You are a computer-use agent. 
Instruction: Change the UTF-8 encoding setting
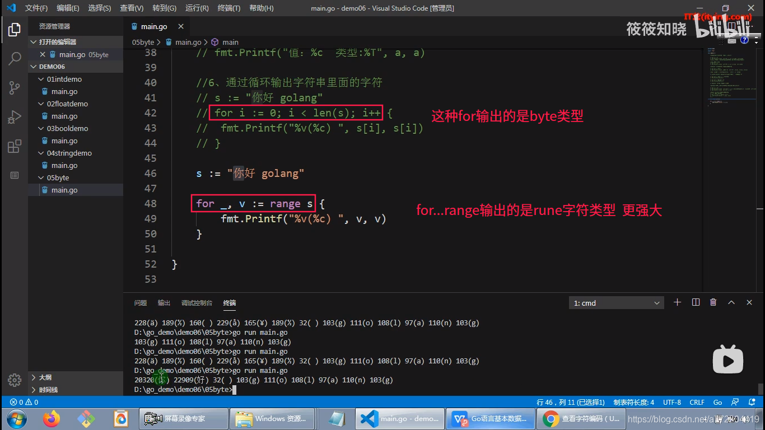click(x=672, y=402)
